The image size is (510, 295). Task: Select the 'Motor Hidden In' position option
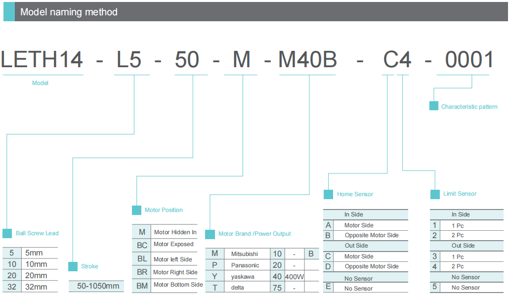tap(175, 232)
